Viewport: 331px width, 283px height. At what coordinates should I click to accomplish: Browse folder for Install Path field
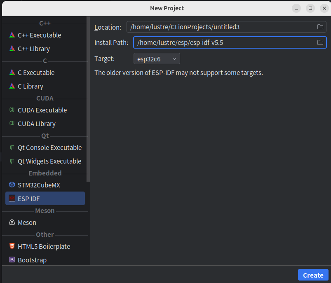tap(320, 42)
